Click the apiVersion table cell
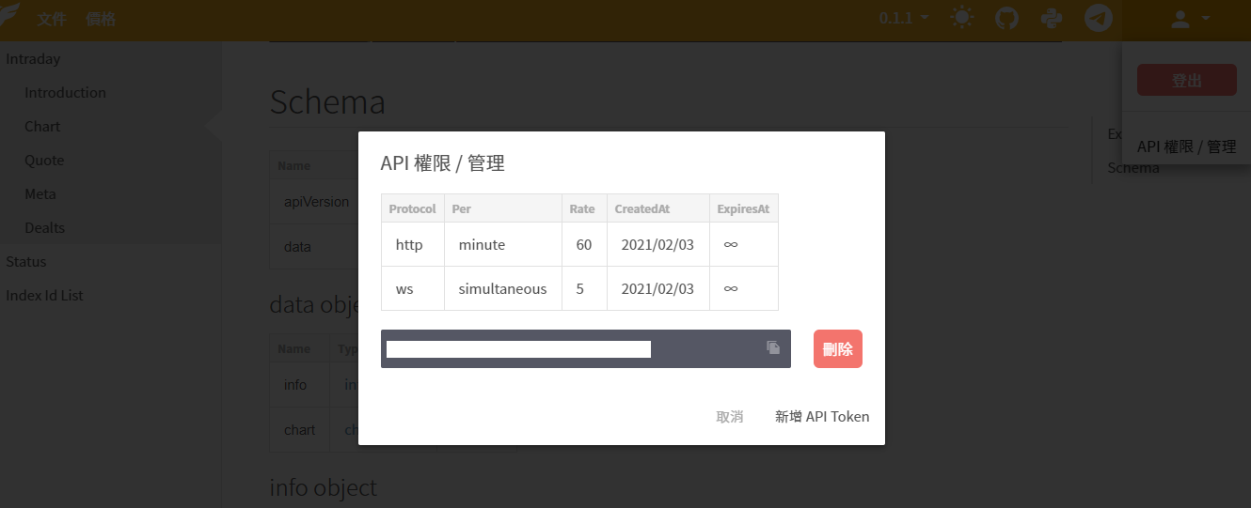Viewport: 1251px width, 508px height. point(316,201)
